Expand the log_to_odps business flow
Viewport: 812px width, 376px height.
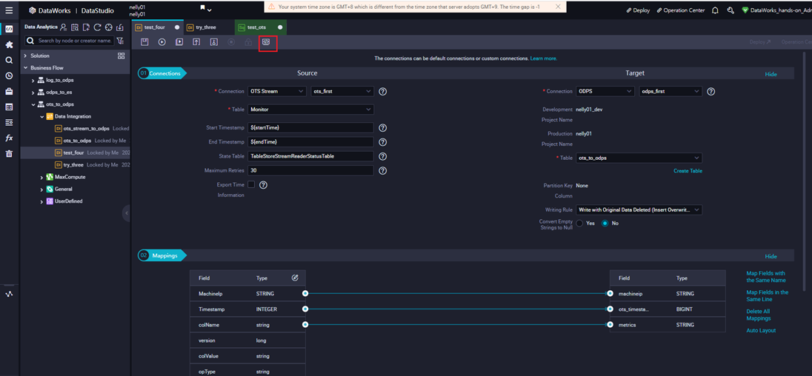(33, 80)
